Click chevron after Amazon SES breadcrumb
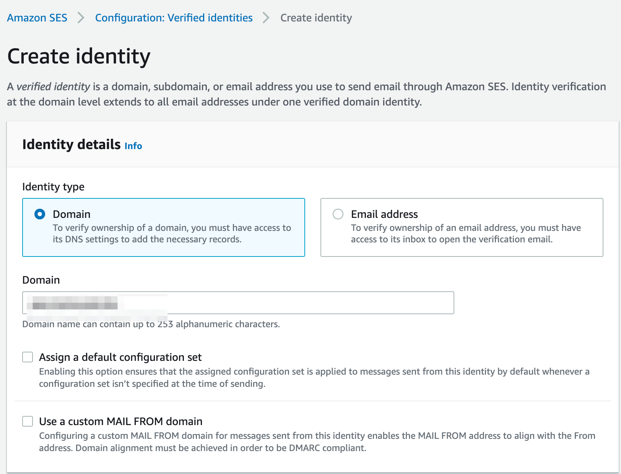Image resolution: width=621 pixels, height=474 pixels. point(81,18)
